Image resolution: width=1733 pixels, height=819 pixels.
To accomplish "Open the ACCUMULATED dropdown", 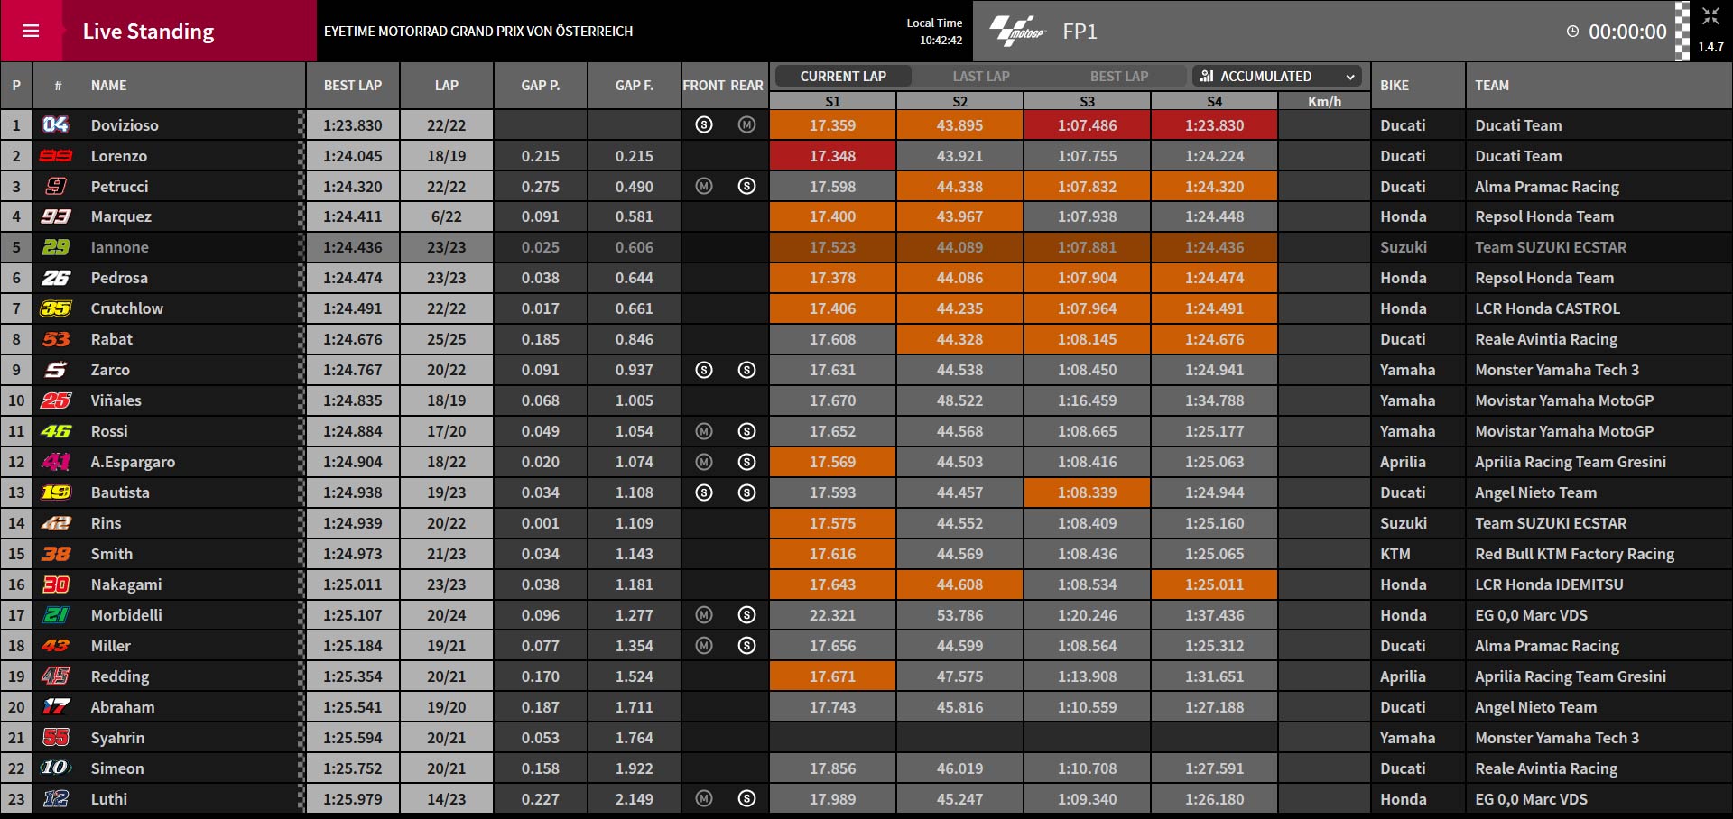I will (1277, 77).
